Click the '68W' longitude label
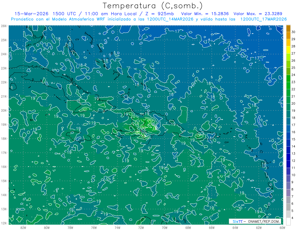 tap(188, 228)
